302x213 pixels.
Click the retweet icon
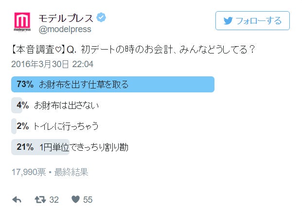[40, 199]
